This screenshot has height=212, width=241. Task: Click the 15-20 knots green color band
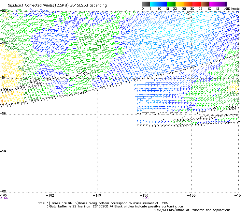click(x=171, y=4)
